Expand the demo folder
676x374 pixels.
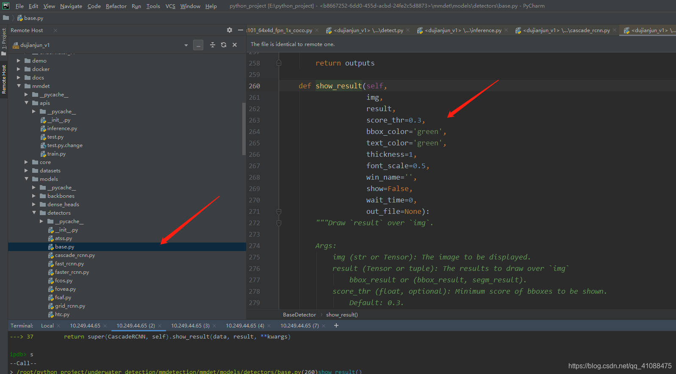point(19,61)
